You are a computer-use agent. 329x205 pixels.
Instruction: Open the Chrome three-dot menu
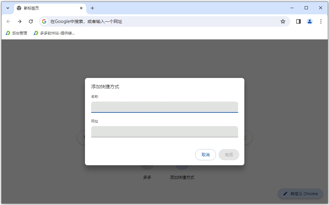tap(321, 21)
